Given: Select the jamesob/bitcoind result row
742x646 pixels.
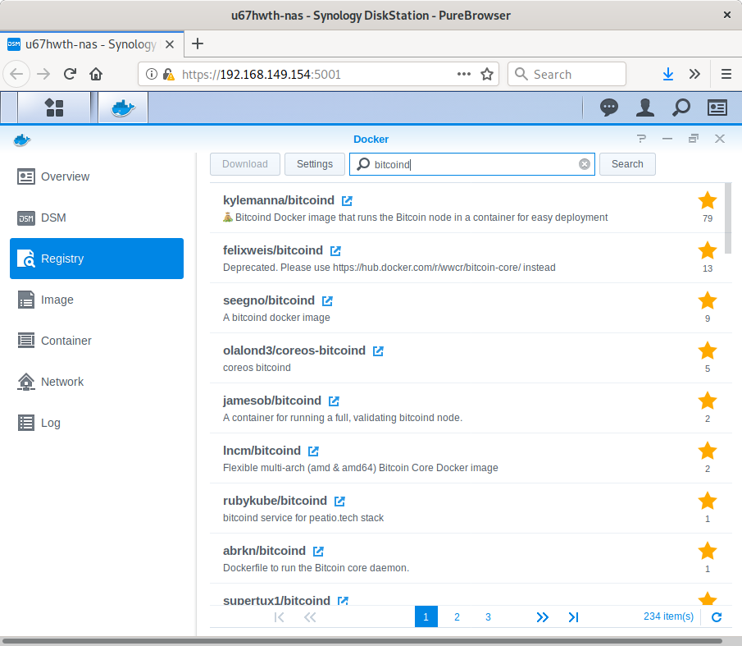Looking at the screenshot, I should click(x=471, y=408).
